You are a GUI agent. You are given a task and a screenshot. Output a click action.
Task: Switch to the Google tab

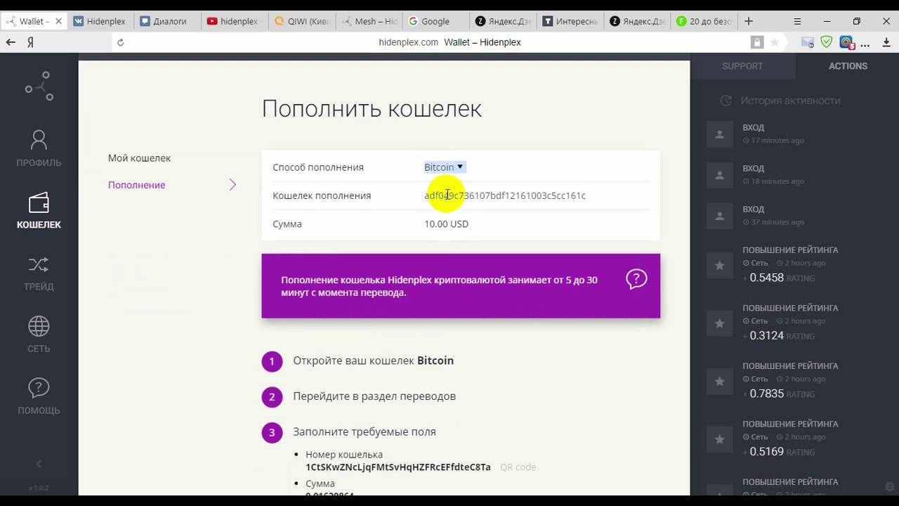[435, 21]
